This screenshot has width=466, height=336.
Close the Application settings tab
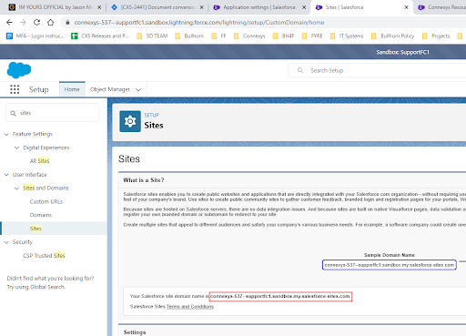pos(304,7)
